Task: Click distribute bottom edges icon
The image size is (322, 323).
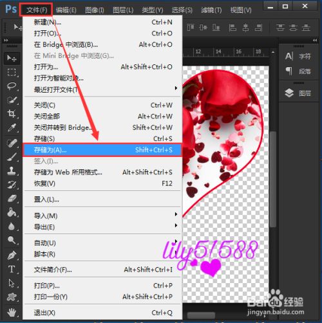Action: click(306, 28)
